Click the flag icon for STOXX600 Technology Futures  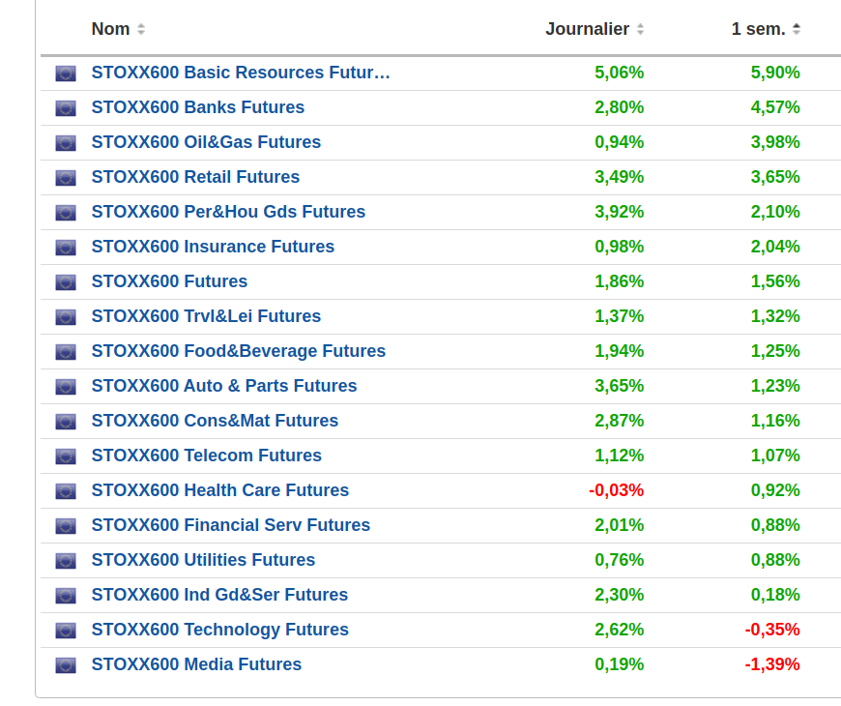[x=66, y=630]
